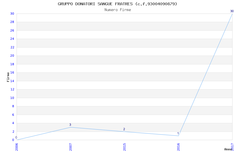Image resolution: width=235 pixels, height=152 pixels.
Task: Click the y-axis tick value 22
Action: tap(12, 47)
